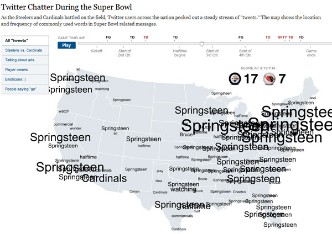
Task: Click the Cheetos word on the map
Action: [x=239, y=192]
